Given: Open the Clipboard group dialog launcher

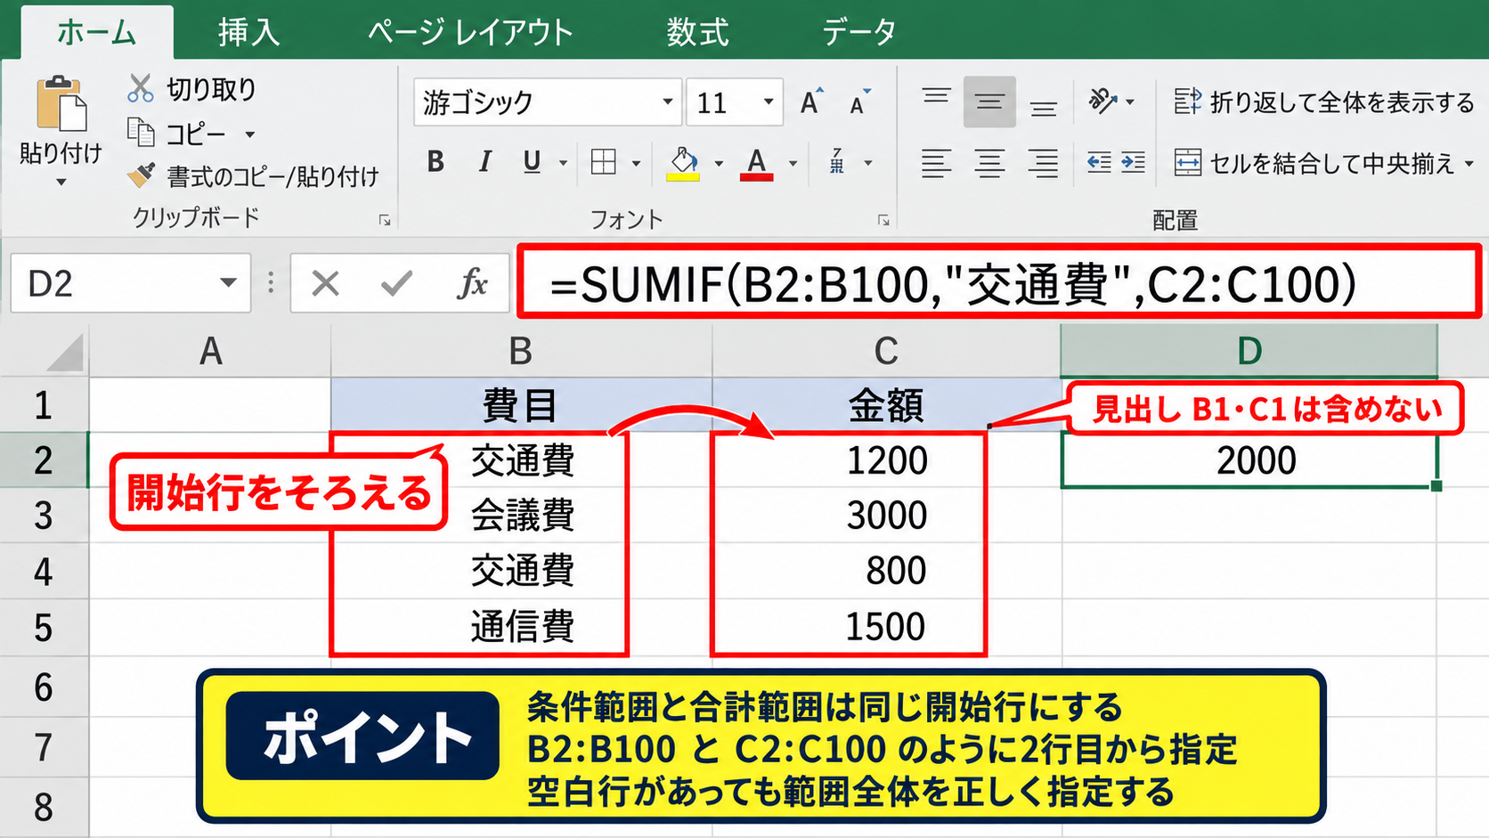Looking at the screenshot, I should click(x=385, y=220).
